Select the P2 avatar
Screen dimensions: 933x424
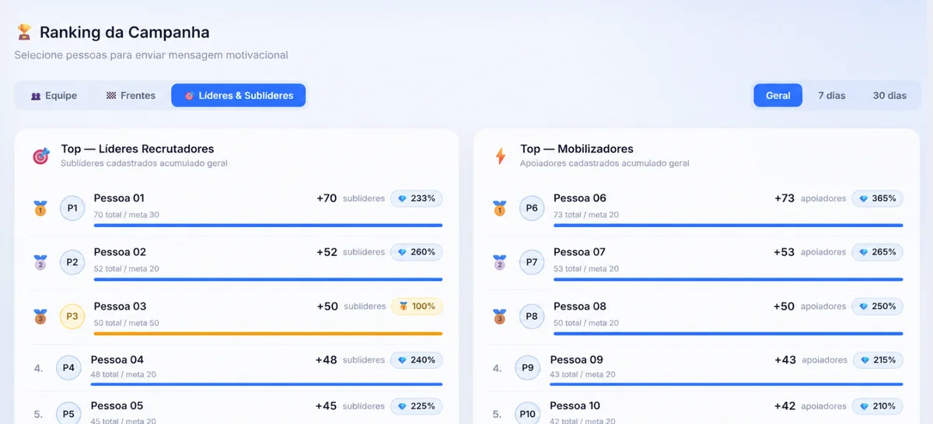click(72, 262)
